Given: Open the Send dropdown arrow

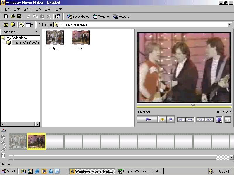Looking at the screenshot, I should [108, 17].
